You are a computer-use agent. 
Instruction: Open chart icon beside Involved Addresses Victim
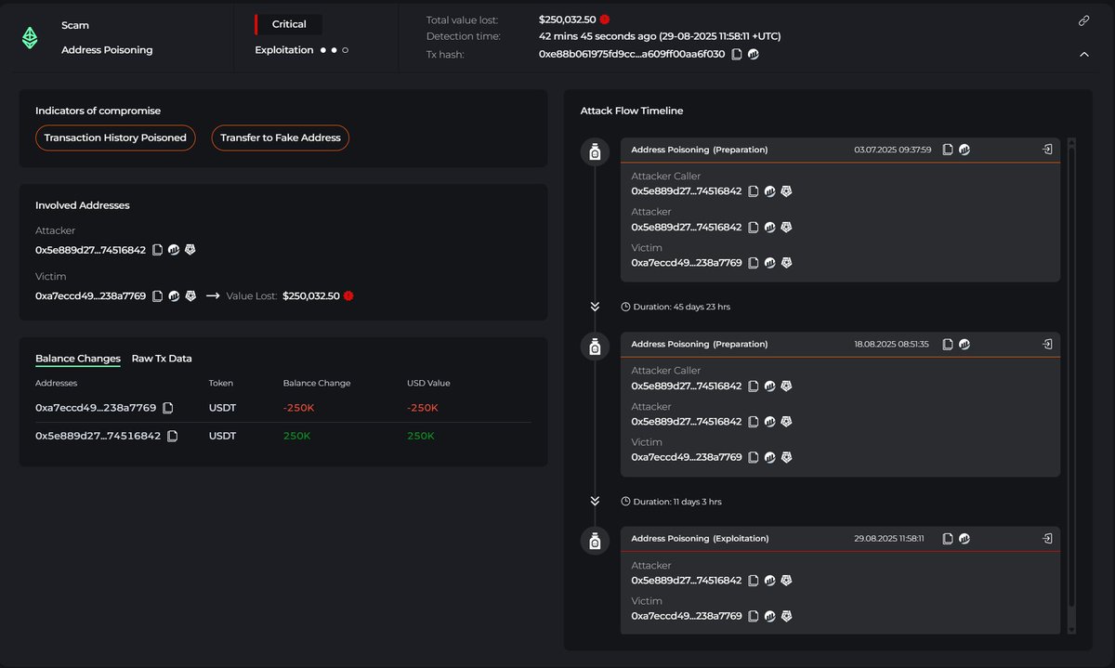pos(175,296)
